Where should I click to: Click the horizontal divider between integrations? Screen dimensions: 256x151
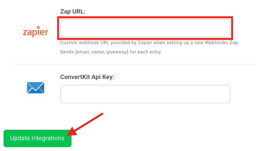coord(134,64)
